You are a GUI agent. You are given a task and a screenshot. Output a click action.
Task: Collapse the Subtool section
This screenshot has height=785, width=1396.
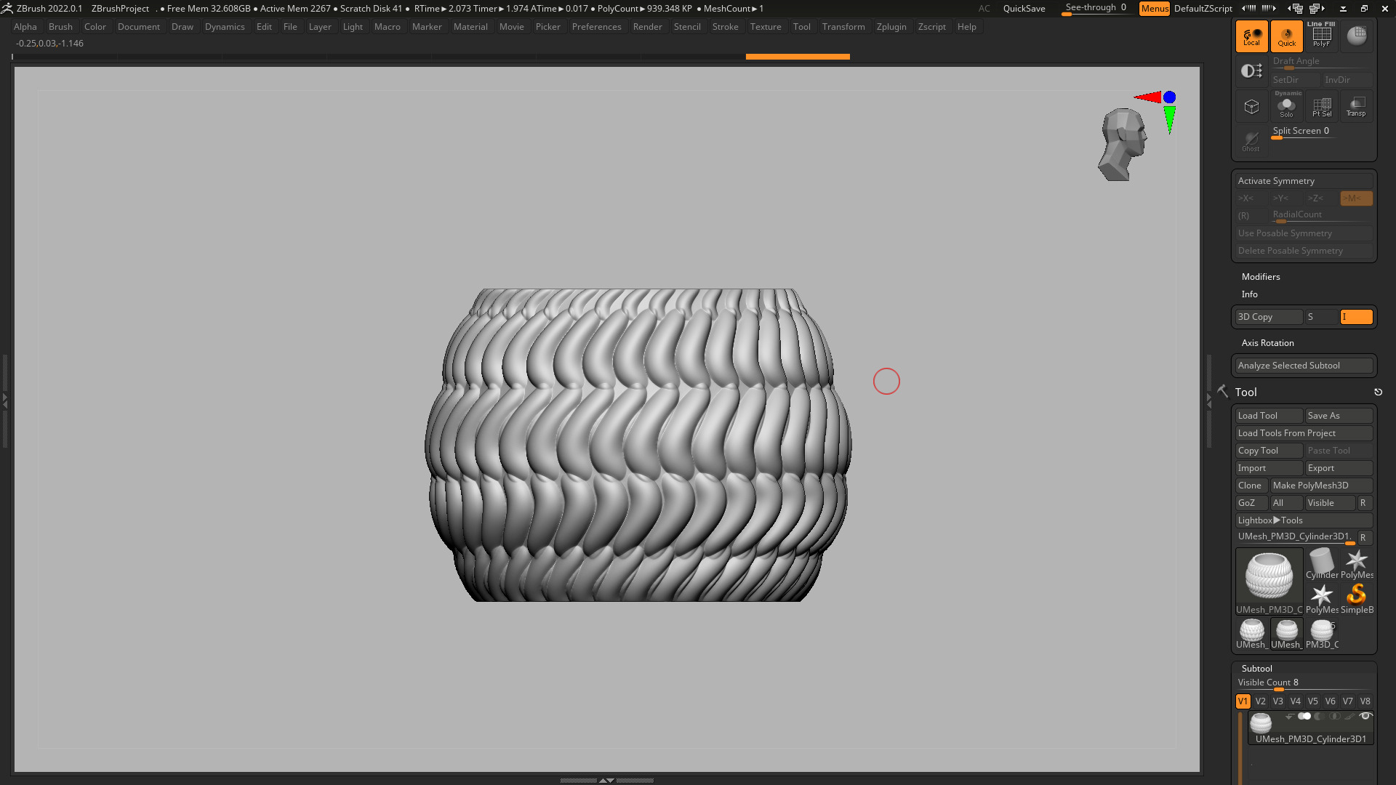coord(1256,669)
